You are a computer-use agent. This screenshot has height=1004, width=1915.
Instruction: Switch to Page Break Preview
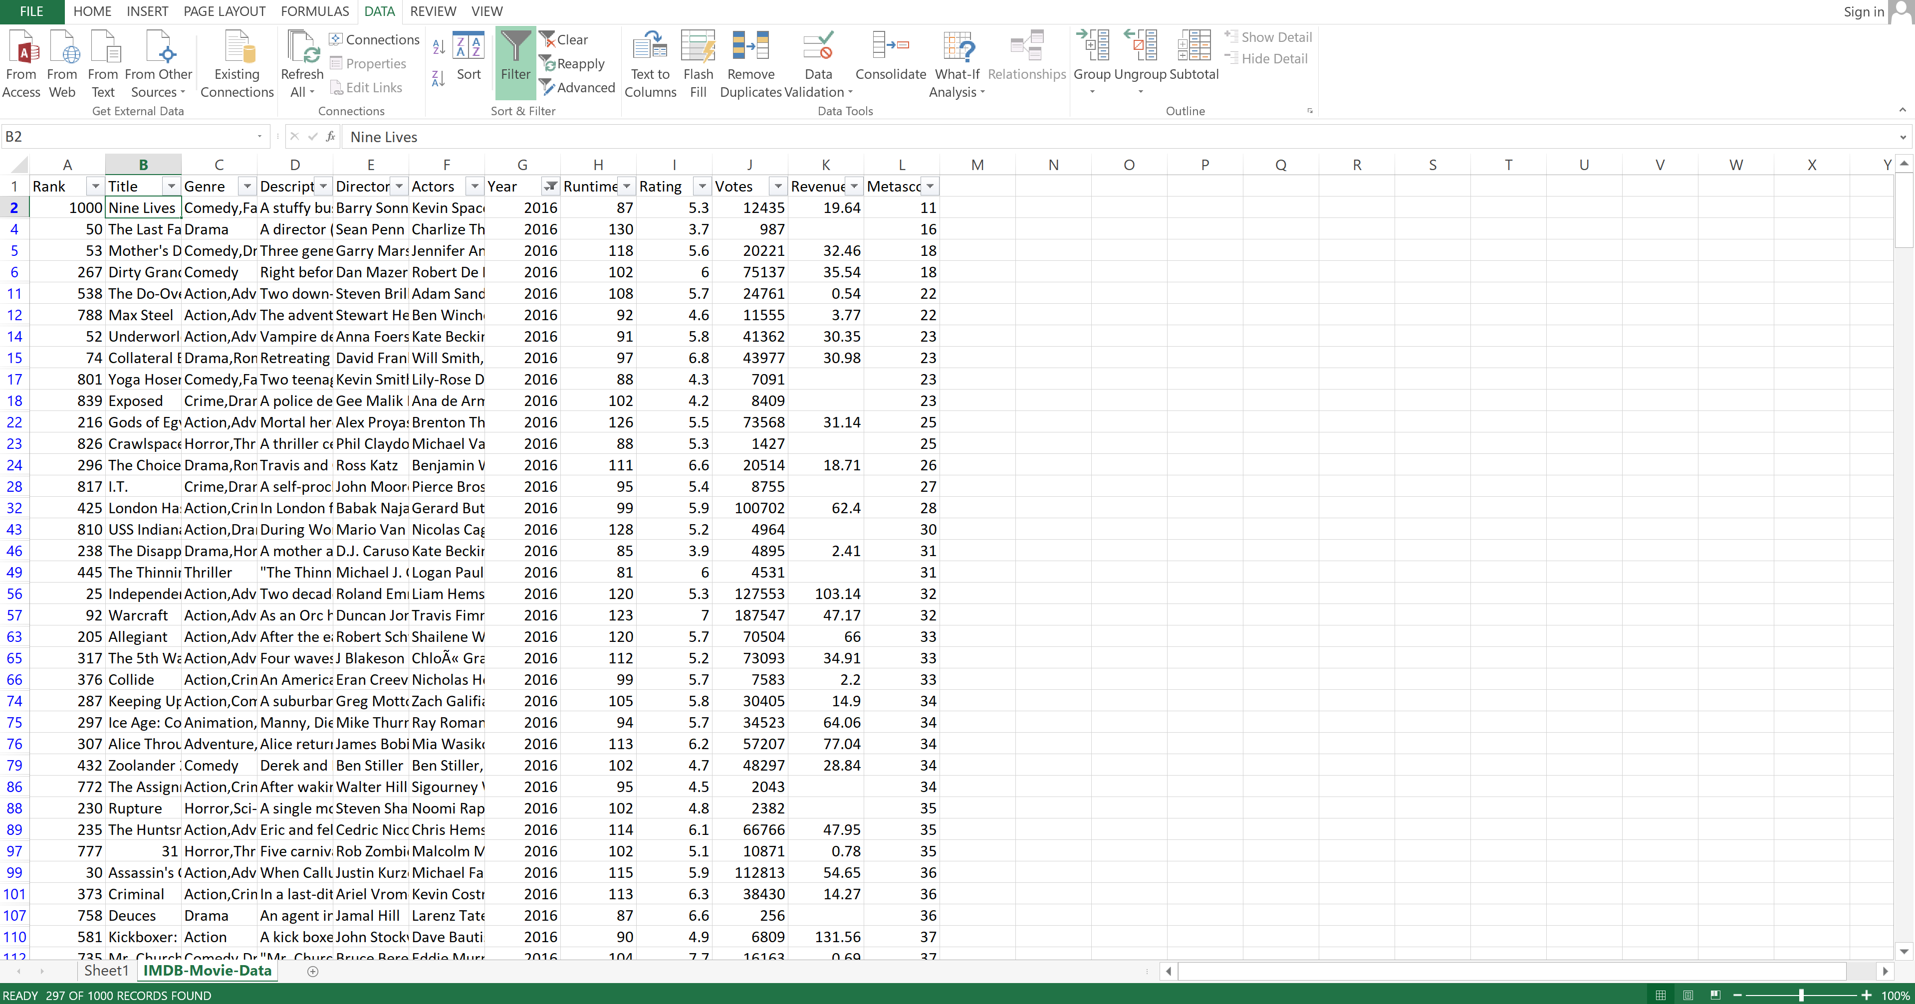(x=1716, y=995)
